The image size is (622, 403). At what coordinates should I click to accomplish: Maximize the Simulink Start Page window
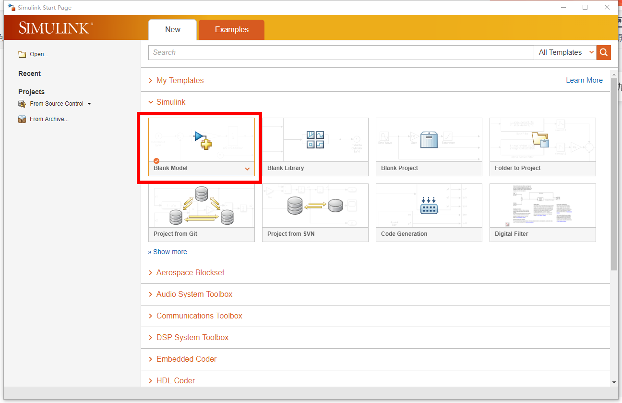point(585,7)
